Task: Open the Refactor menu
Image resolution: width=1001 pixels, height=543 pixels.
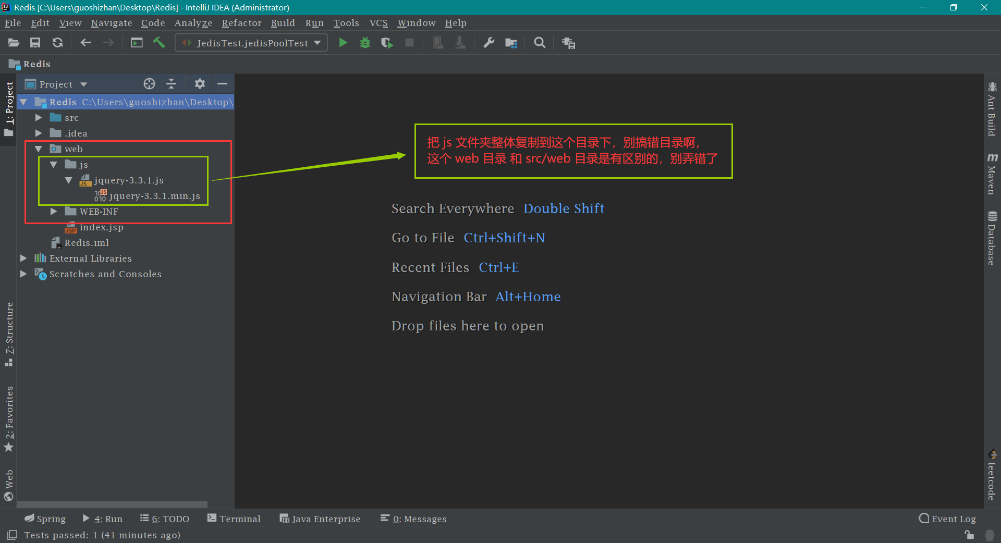Action: pos(241,23)
